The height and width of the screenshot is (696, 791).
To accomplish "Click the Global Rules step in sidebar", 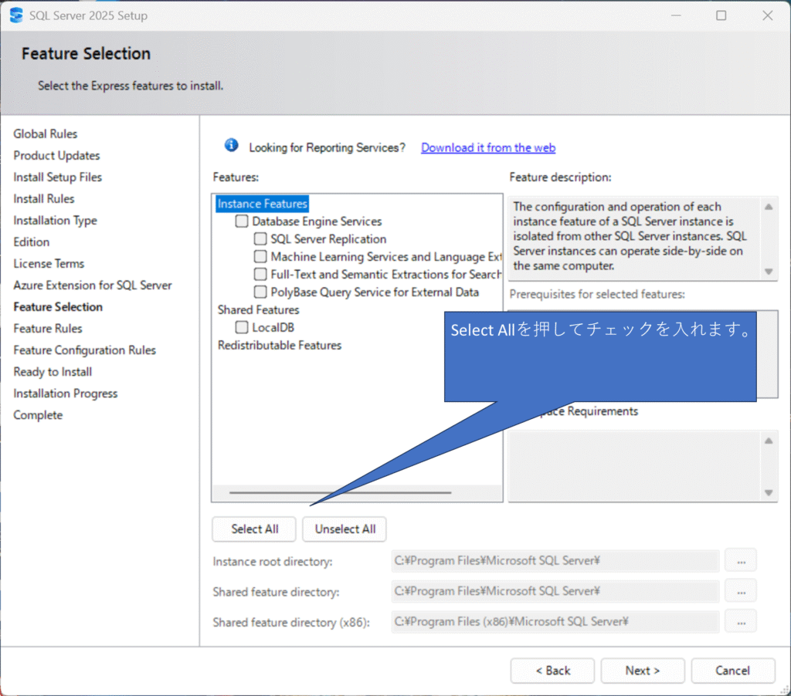I will pyautogui.click(x=46, y=133).
